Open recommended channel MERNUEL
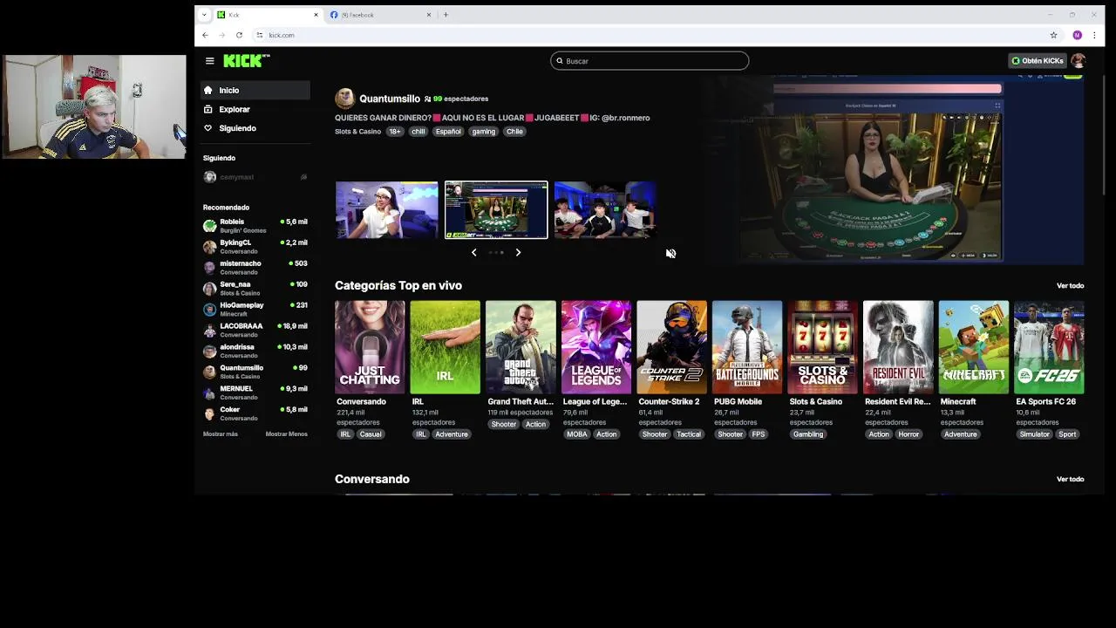 click(255, 393)
